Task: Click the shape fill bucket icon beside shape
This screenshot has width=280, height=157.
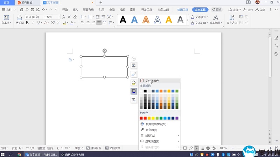Action: (134, 83)
